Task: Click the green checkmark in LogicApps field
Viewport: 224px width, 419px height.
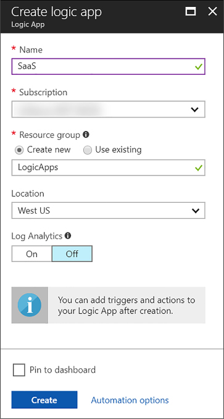Action: pos(199,168)
